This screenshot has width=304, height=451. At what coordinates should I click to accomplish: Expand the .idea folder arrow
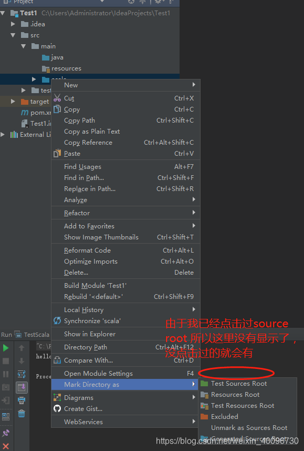click(13, 24)
